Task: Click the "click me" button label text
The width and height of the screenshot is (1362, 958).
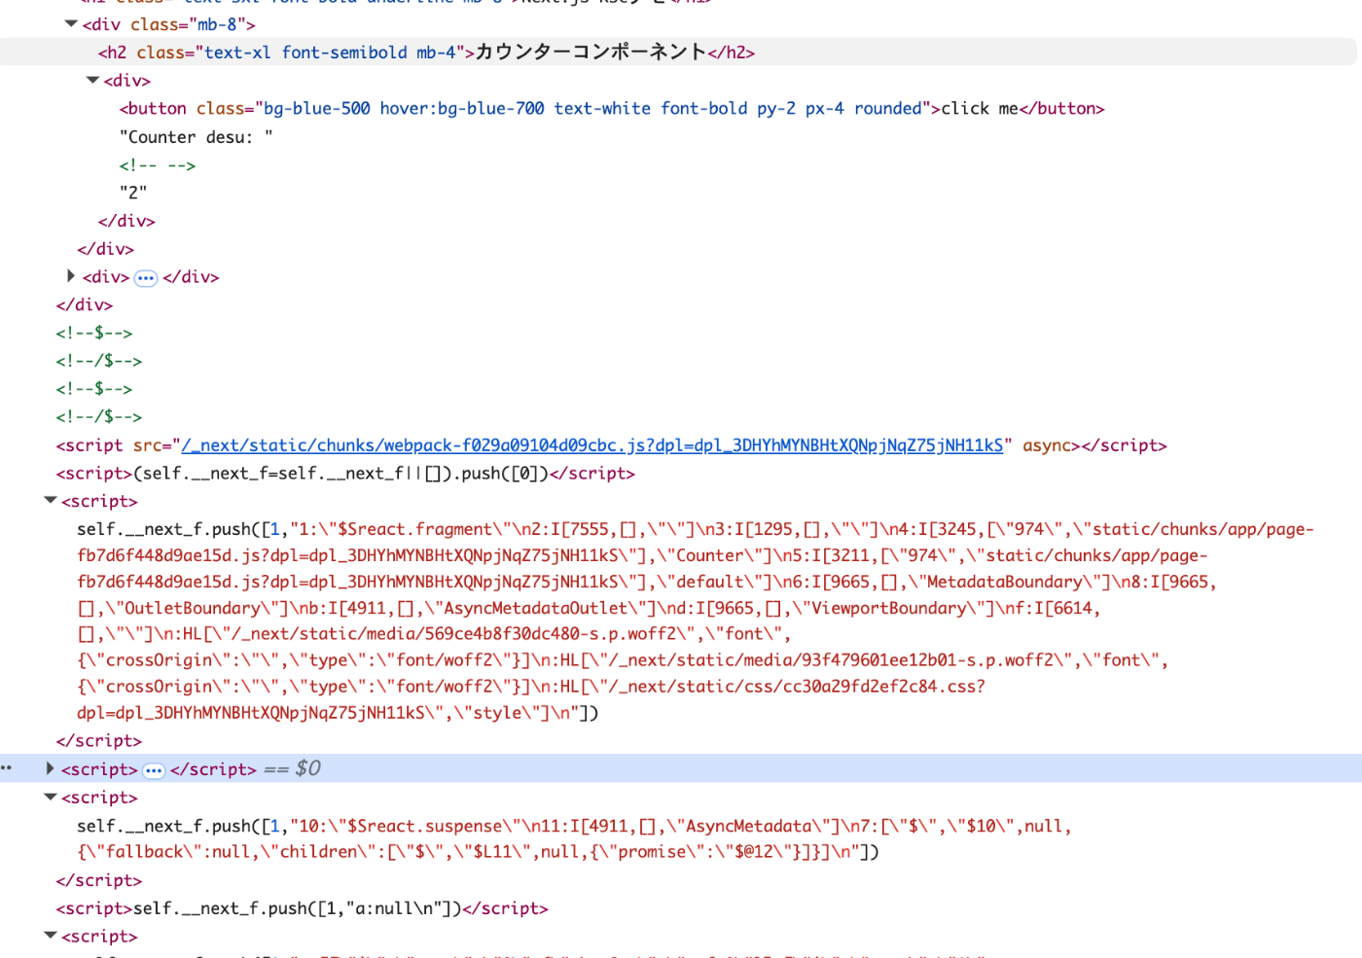Action: click(980, 109)
